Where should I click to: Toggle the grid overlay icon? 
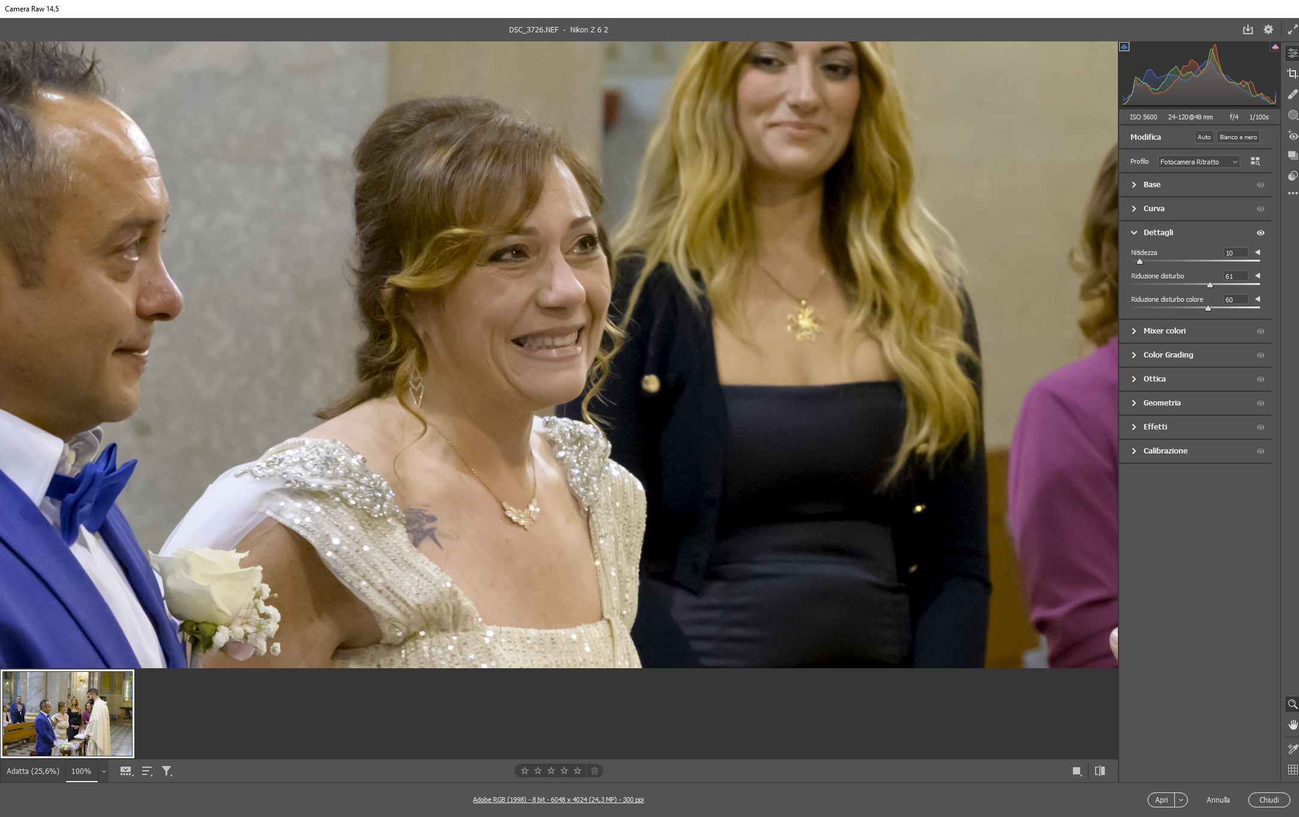coord(1292,770)
